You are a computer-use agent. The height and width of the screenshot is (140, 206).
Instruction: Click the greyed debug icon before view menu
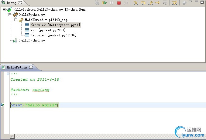coord(184,3)
